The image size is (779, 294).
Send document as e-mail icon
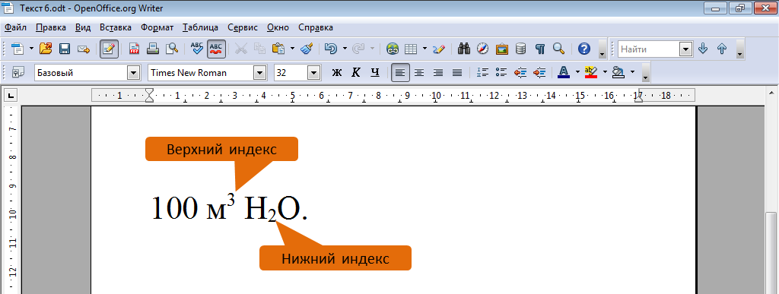pos(84,49)
